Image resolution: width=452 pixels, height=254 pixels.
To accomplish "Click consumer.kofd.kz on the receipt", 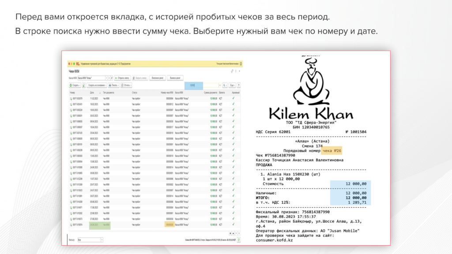I will 274,240.
